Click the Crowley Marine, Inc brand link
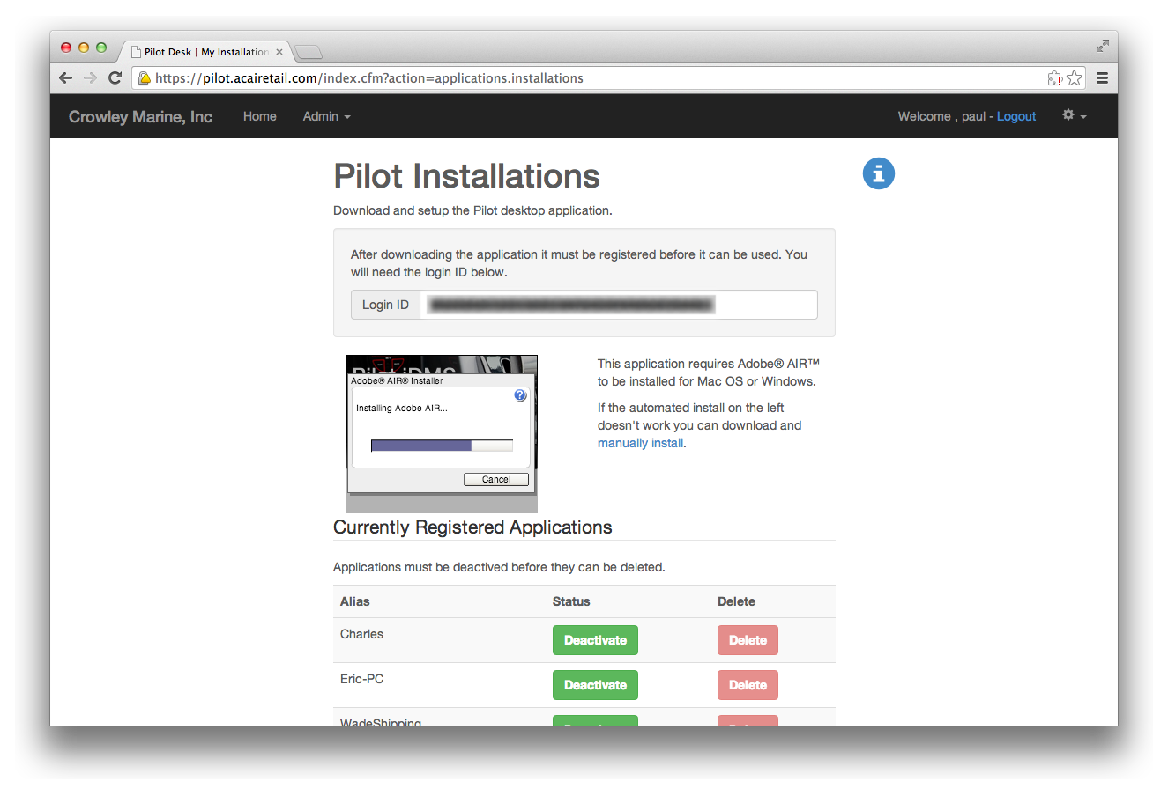The width and height of the screenshot is (1168, 796). 140,116
